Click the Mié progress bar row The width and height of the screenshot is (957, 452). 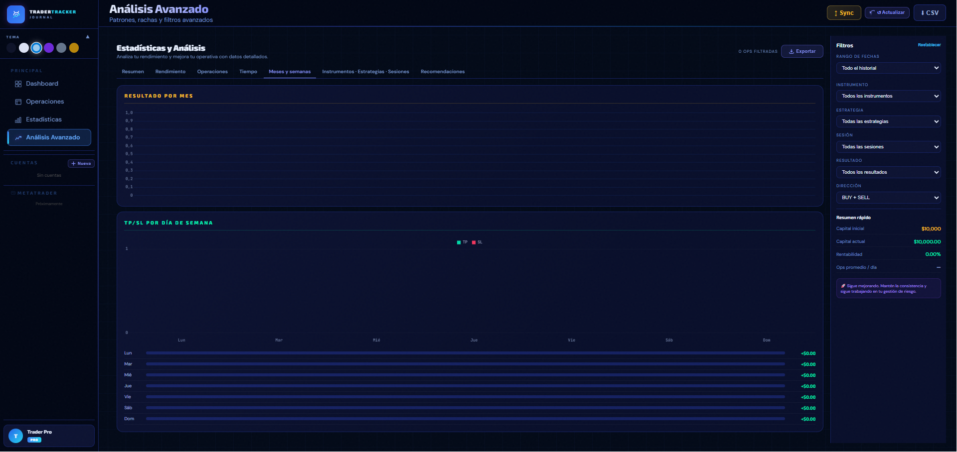pos(466,375)
